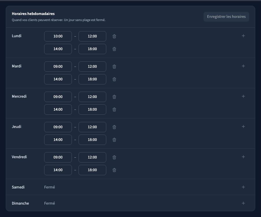
Task: Focus Mercredi's 14:00 start field
Action: 58,110
